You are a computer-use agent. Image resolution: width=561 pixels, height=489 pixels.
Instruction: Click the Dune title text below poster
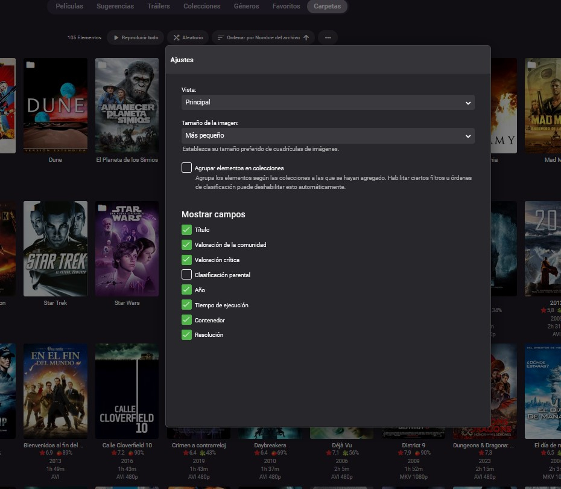click(x=55, y=159)
